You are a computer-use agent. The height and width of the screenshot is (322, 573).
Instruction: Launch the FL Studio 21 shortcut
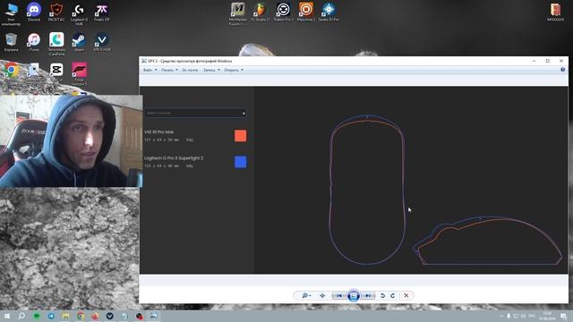261,12
